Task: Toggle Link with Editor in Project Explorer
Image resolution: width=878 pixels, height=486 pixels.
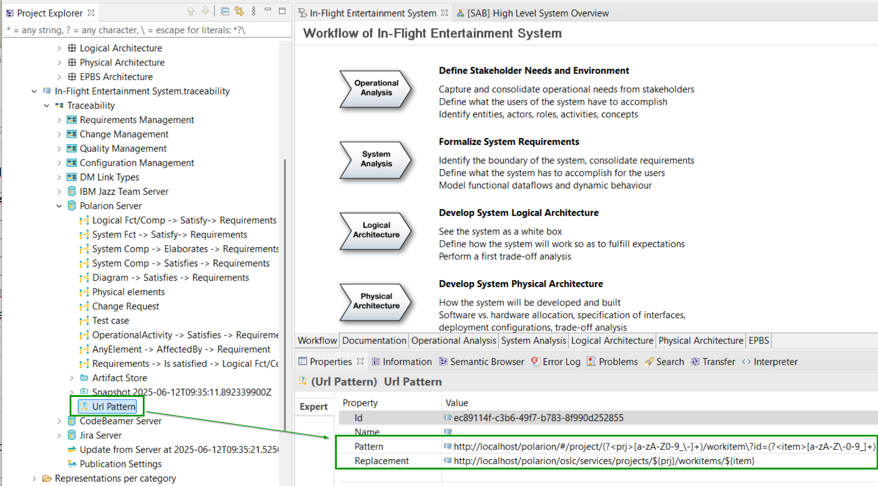Action: click(x=239, y=12)
